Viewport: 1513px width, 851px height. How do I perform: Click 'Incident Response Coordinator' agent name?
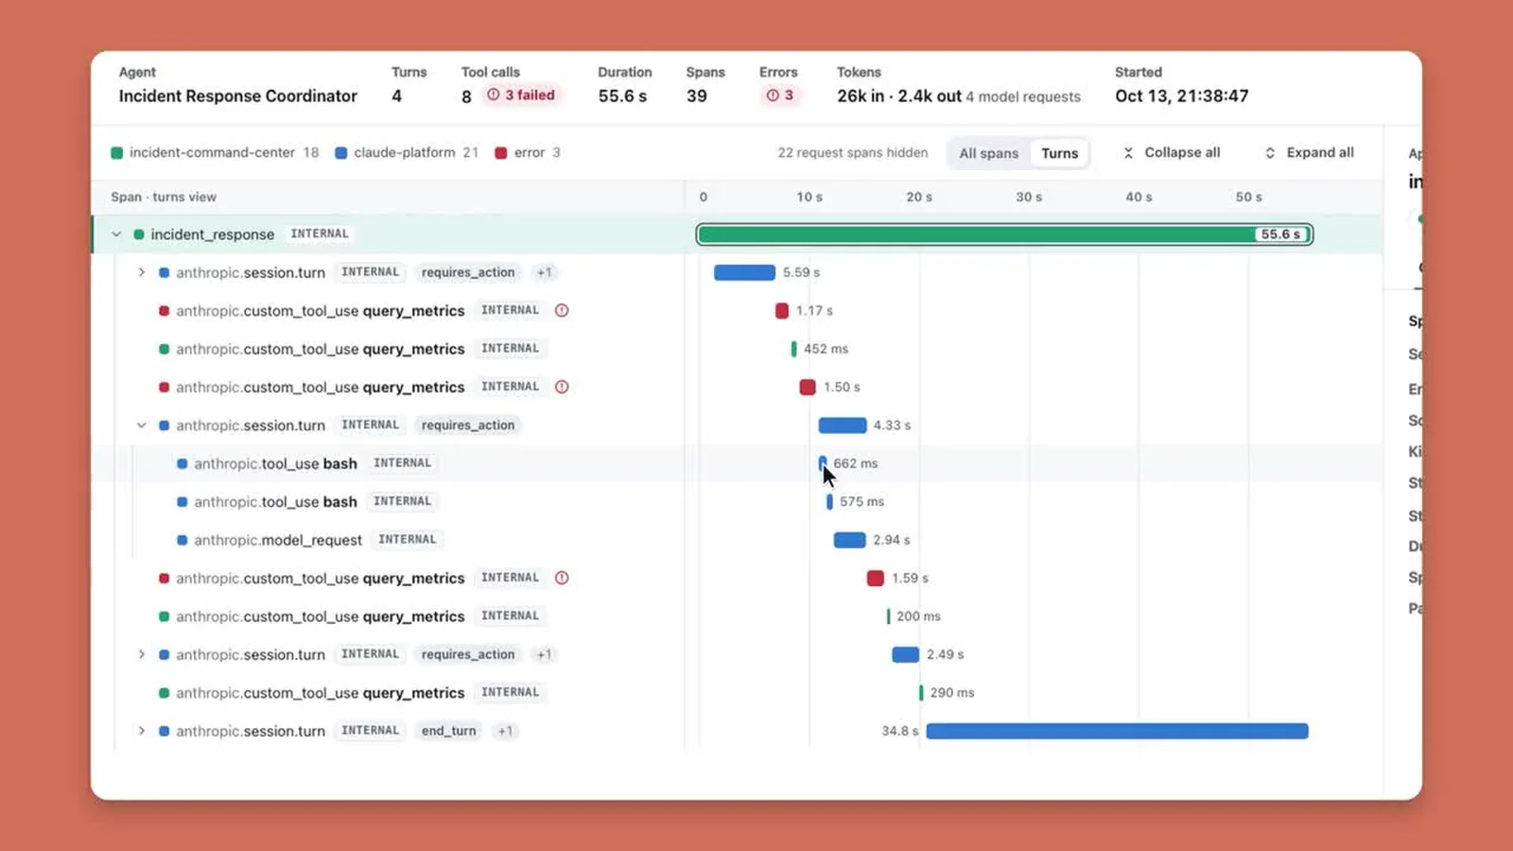pyautogui.click(x=238, y=96)
